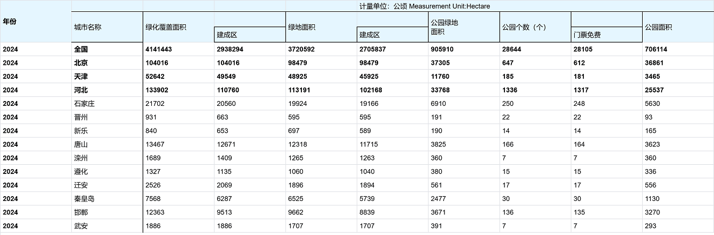Click the 河北 province name cell

click(x=81, y=90)
